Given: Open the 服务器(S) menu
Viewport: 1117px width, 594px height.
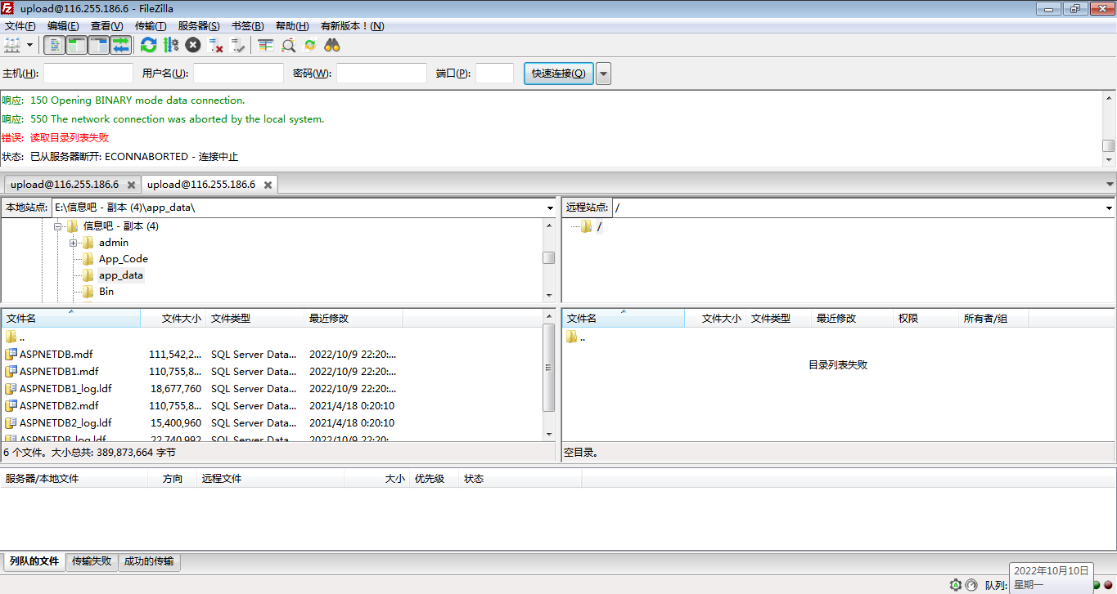Looking at the screenshot, I should [x=198, y=26].
